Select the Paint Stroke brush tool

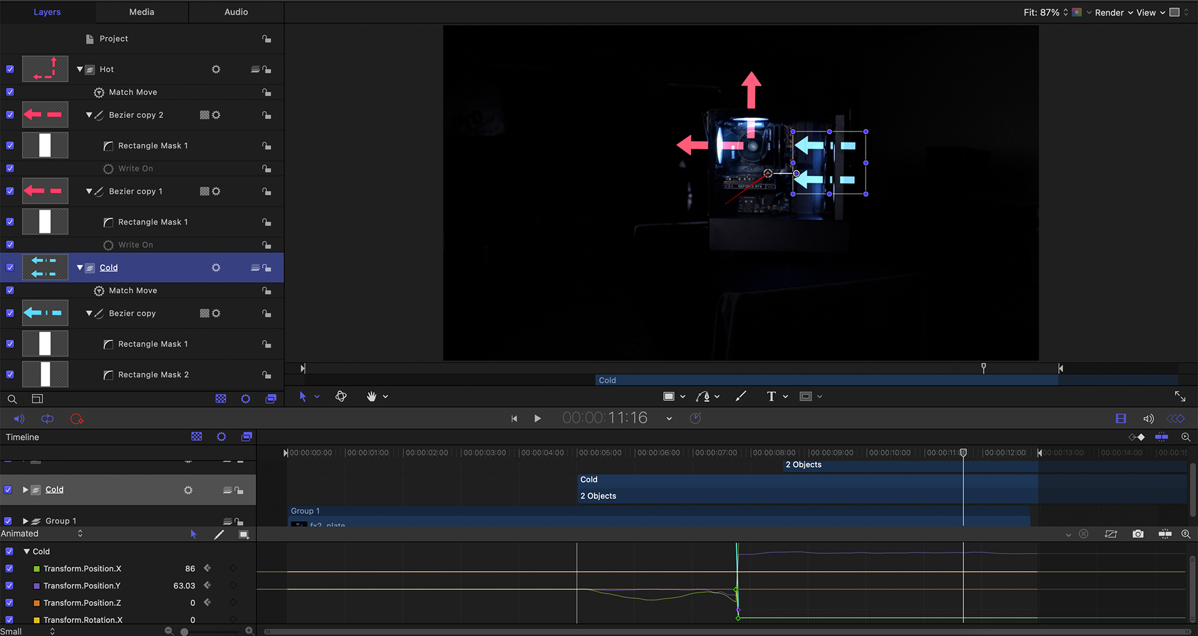[741, 396]
